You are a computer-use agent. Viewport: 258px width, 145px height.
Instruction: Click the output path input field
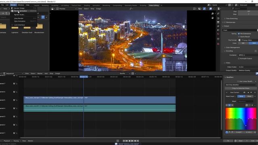239,30
